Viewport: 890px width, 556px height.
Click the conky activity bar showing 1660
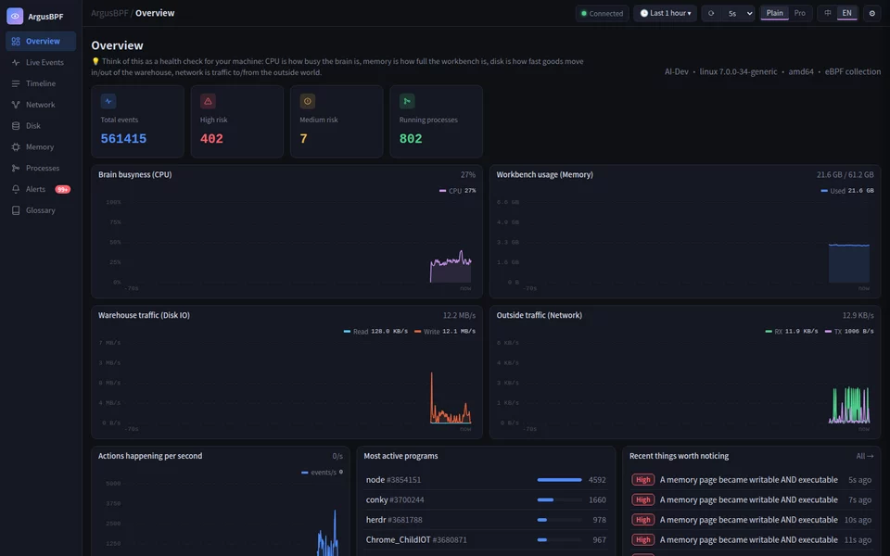click(x=559, y=499)
